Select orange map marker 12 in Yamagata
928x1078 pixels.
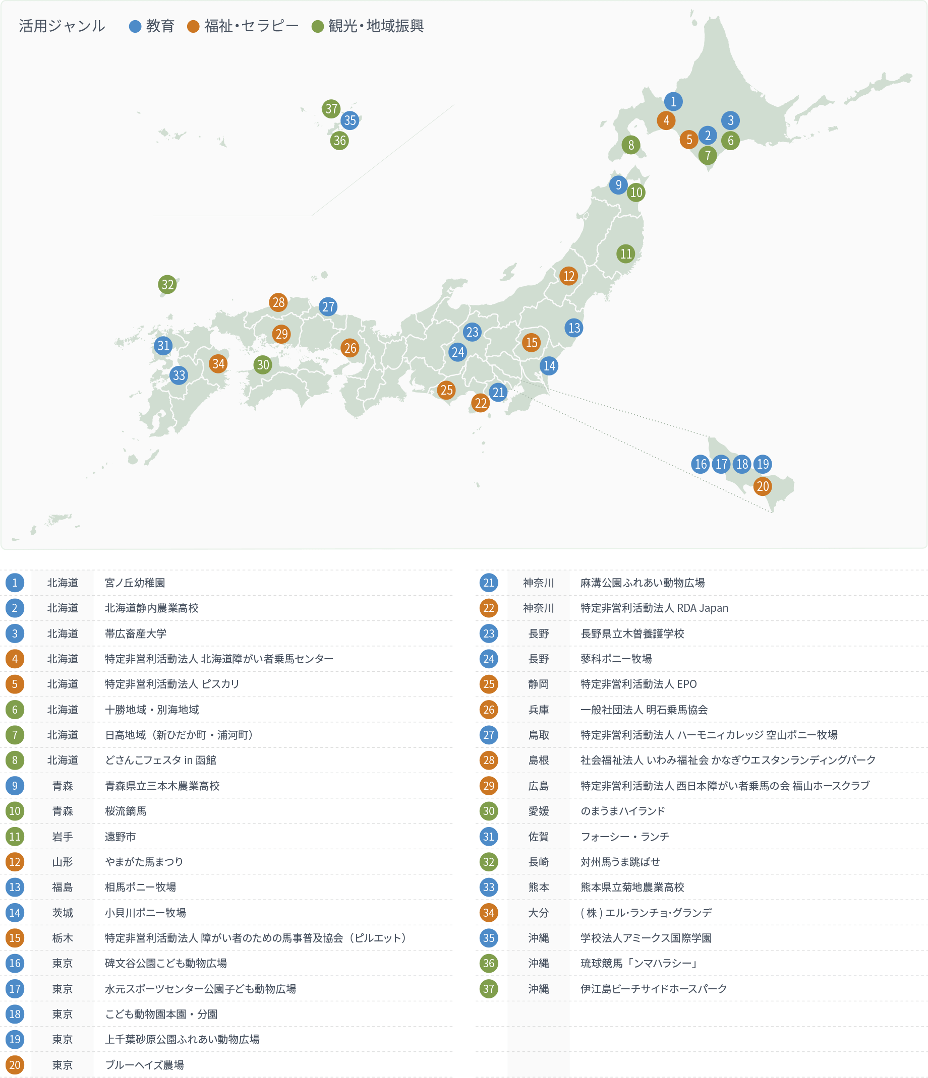569,276
